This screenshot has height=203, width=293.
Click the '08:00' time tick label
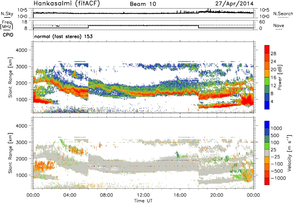point(107,195)
